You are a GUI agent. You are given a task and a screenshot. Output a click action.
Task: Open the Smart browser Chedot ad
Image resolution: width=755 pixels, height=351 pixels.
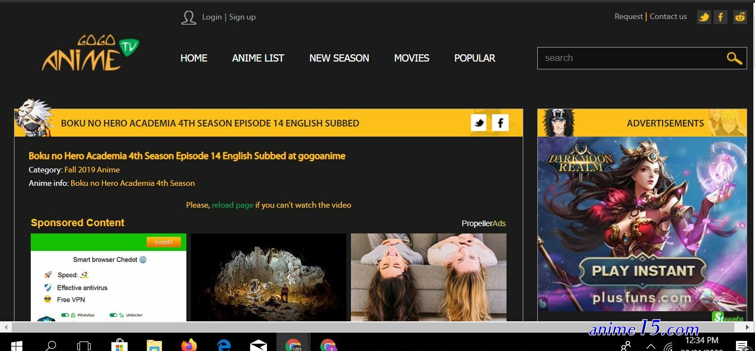coord(109,277)
